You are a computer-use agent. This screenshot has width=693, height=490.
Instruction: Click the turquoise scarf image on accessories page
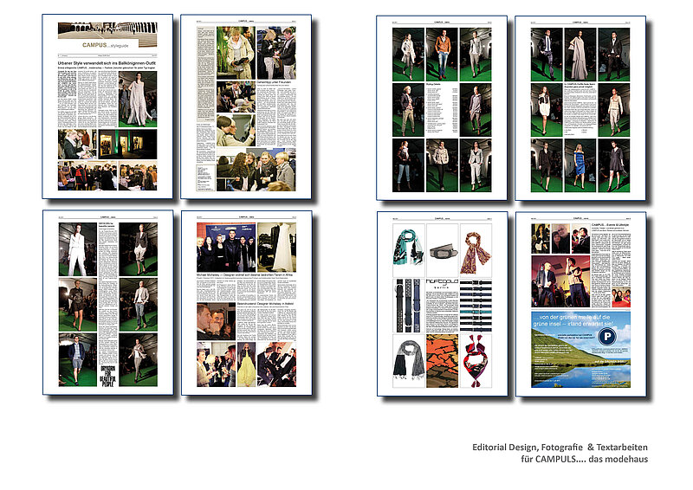[x=409, y=250]
